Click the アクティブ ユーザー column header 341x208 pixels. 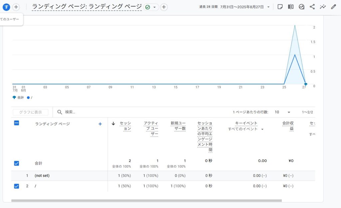tap(151, 128)
